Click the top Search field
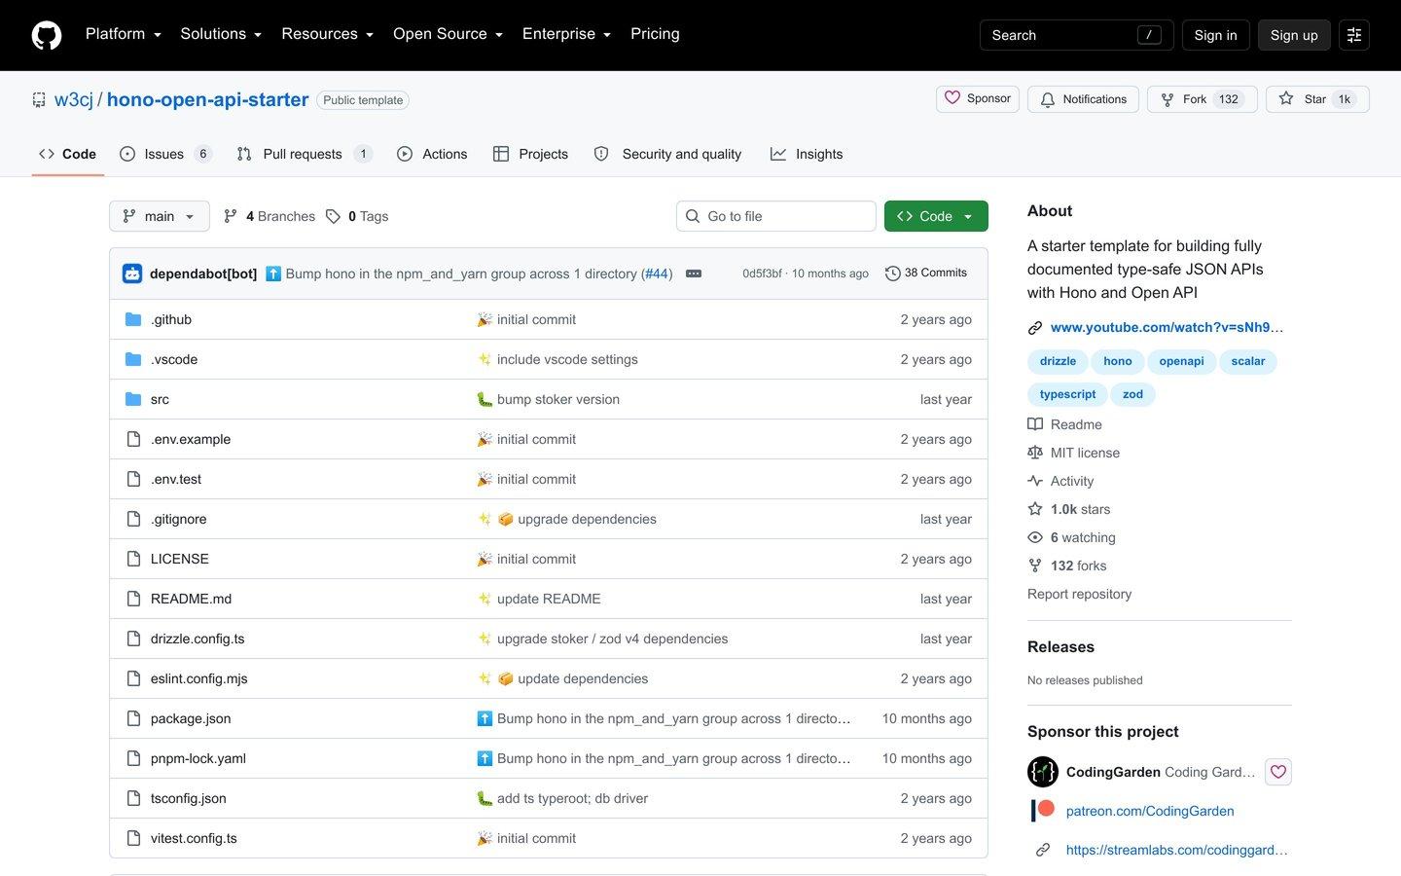Viewport: 1401px width, 876px height. 1076,35
